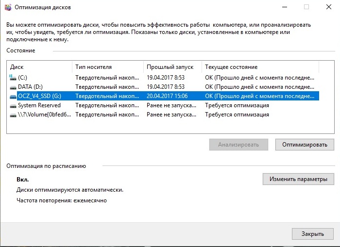Click the 20.04.2017 15:06 last run cell
The height and width of the screenshot is (247, 340).
tap(167, 96)
